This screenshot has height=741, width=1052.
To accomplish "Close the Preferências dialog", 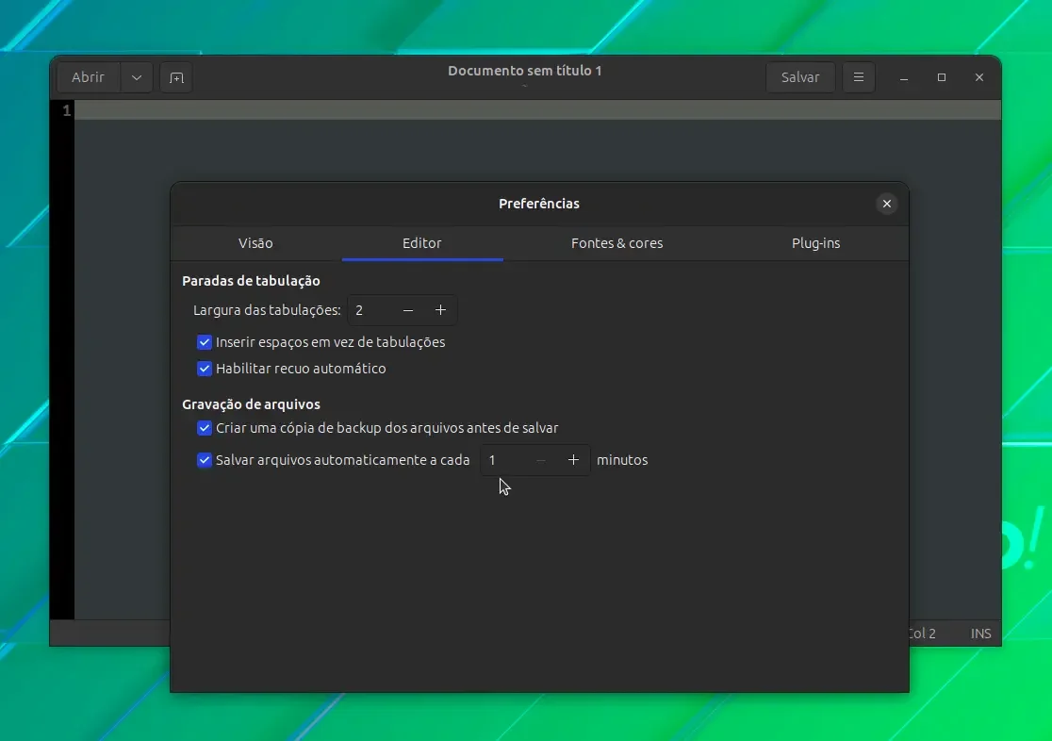I will pos(886,204).
